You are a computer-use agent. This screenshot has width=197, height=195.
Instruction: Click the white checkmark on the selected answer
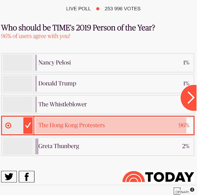[x=28, y=125]
